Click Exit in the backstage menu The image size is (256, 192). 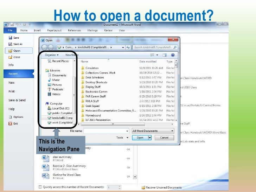pos(13,123)
